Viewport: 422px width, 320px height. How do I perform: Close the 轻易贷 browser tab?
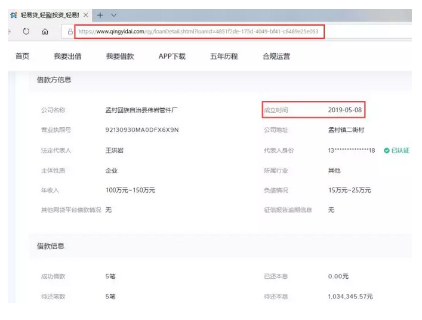click(85, 15)
